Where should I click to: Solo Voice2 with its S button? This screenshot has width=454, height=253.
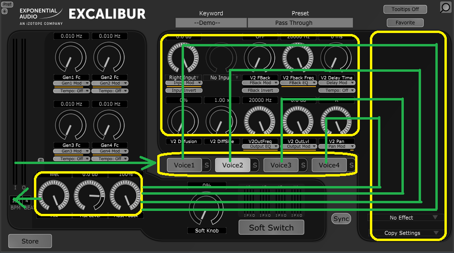pos(255,165)
